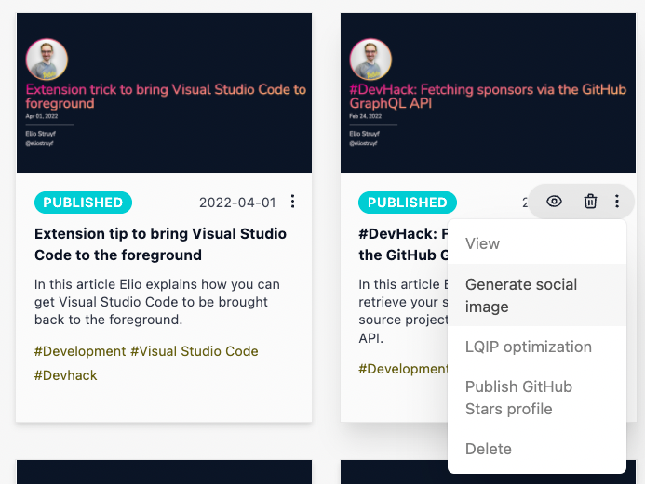
Task: Click the #Development tag on Extension tip card
Action: [x=80, y=351]
